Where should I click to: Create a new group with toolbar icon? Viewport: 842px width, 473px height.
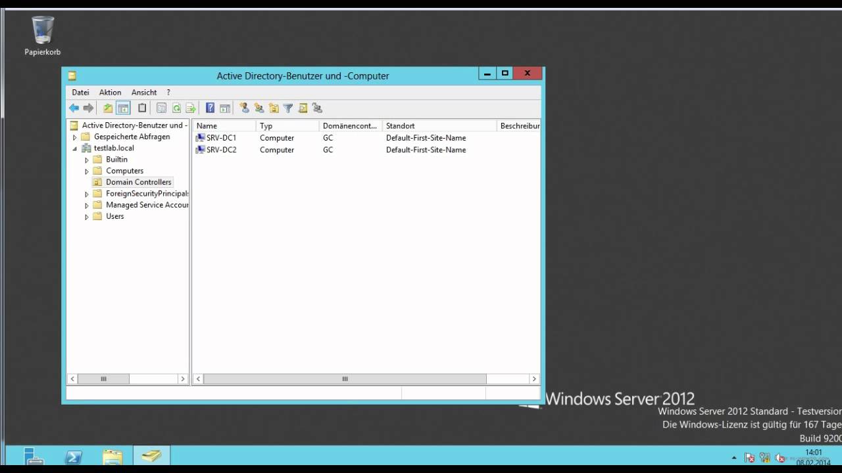click(x=259, y=108)
